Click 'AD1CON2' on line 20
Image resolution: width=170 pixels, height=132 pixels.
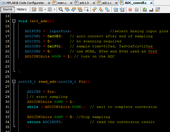point(33,51)
